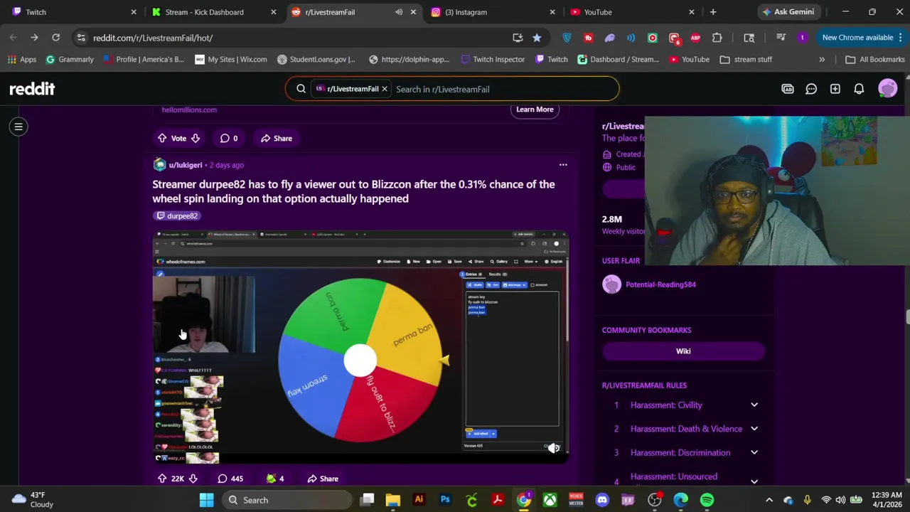Upvote the ad post above durpee82
Image resolution: width=910 pixels, height=512 pixels.
162,138
